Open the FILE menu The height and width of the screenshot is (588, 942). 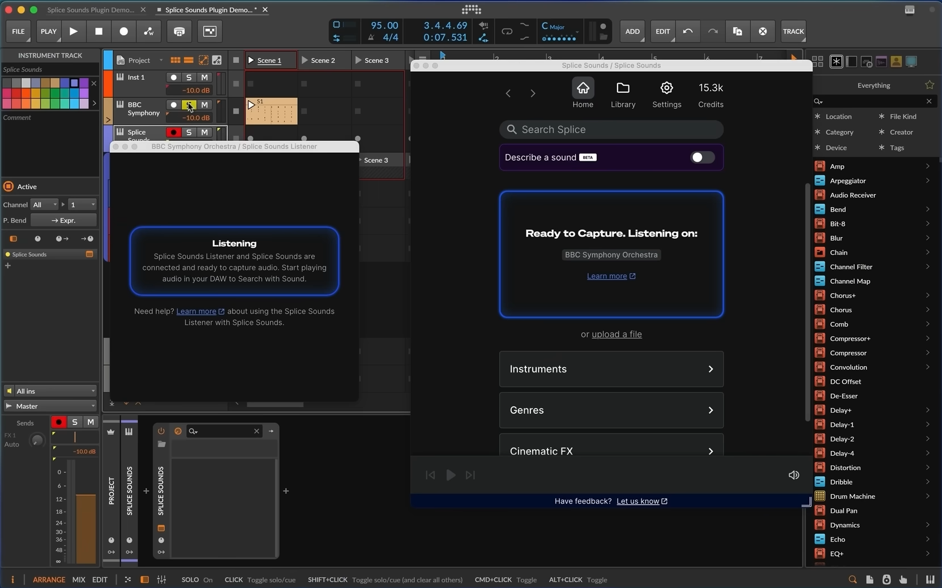(19, 31)
